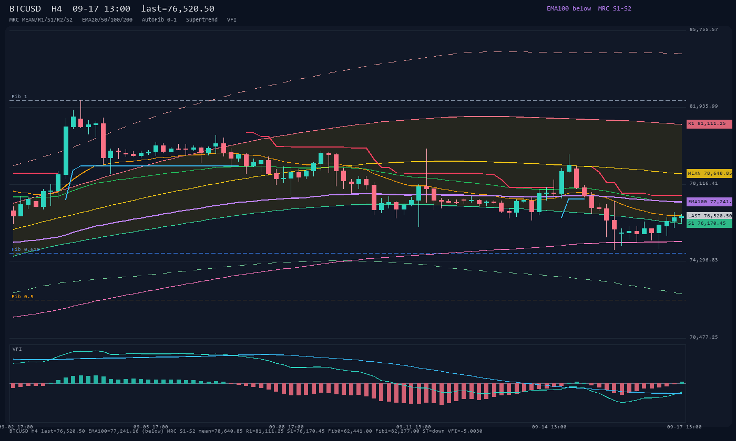Select the H4 timeframe label in the title
Image resolution: width=736 pixels, height=441 pixels.
pyautogui.click(x=57, y=9)
